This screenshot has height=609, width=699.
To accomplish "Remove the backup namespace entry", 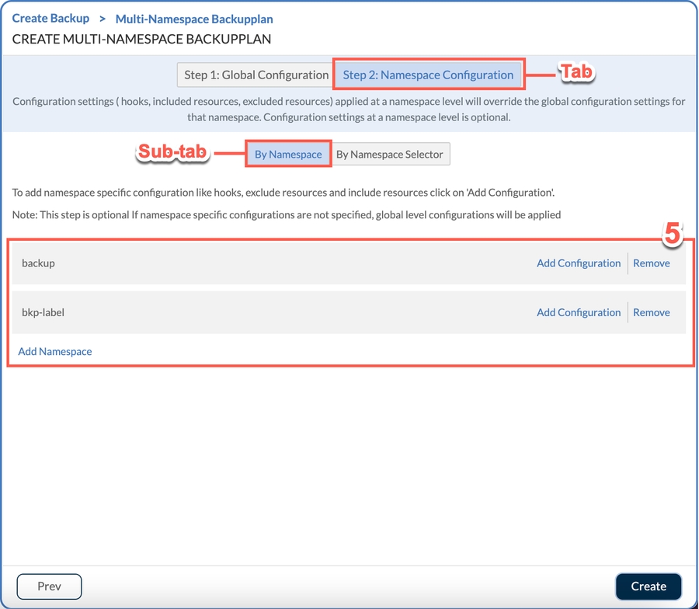I will coord(651,263).
